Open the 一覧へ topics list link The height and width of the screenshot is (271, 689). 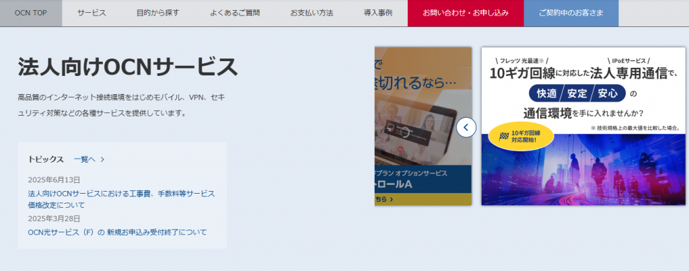(85, 159)
